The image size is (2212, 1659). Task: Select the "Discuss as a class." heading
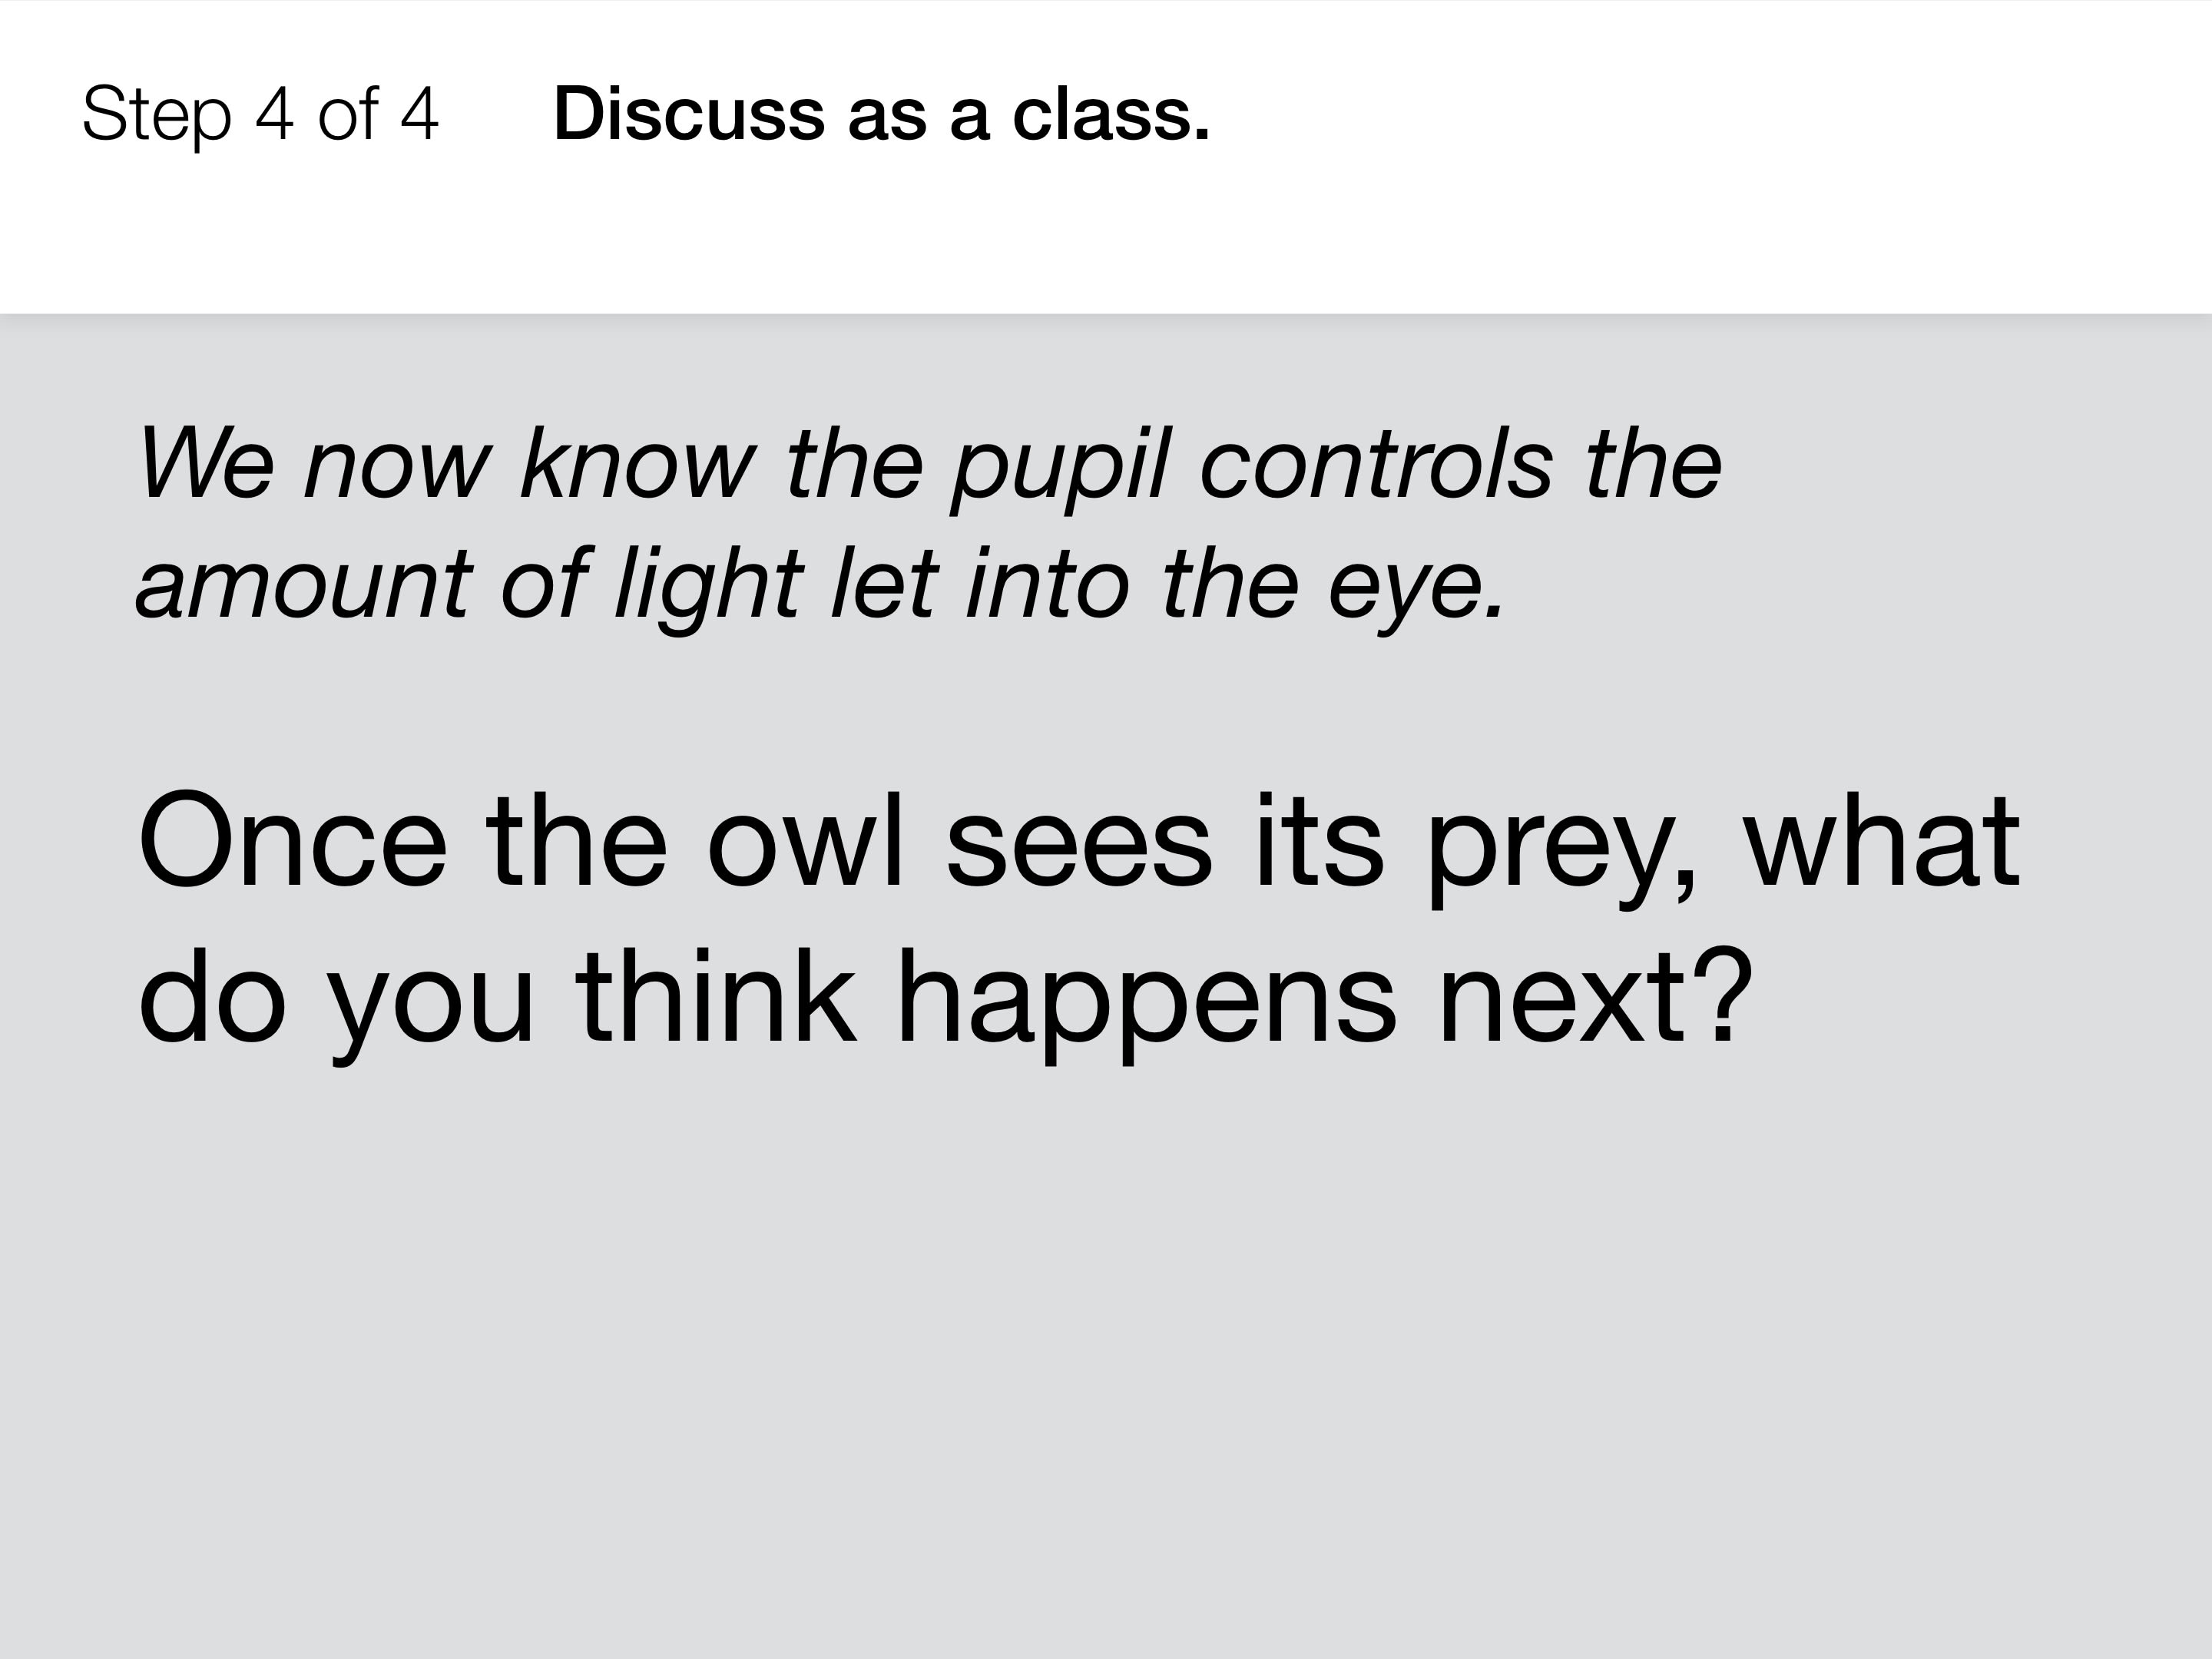[x=881, y=114]
